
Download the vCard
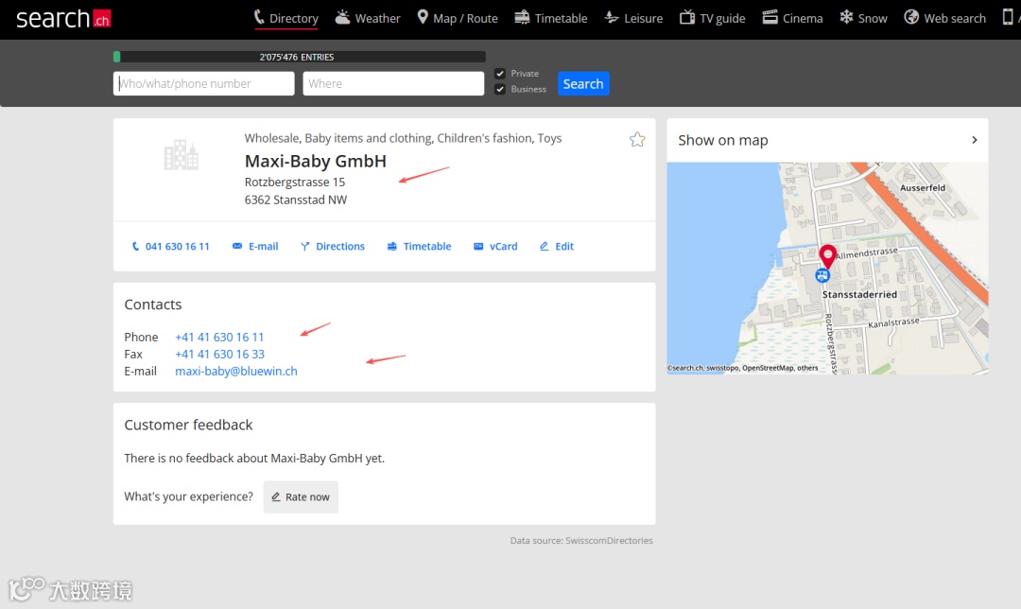tap(495, 246)
